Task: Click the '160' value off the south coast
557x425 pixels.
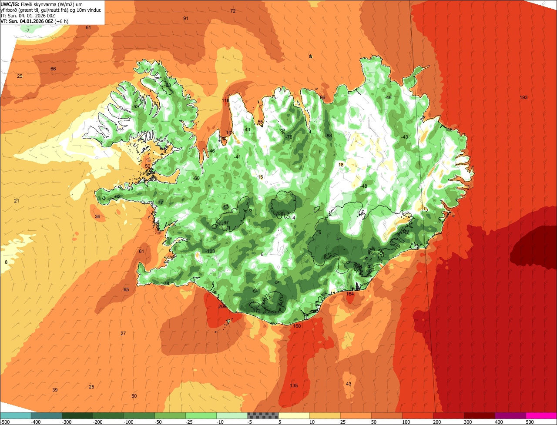Action: coord(297,326)
